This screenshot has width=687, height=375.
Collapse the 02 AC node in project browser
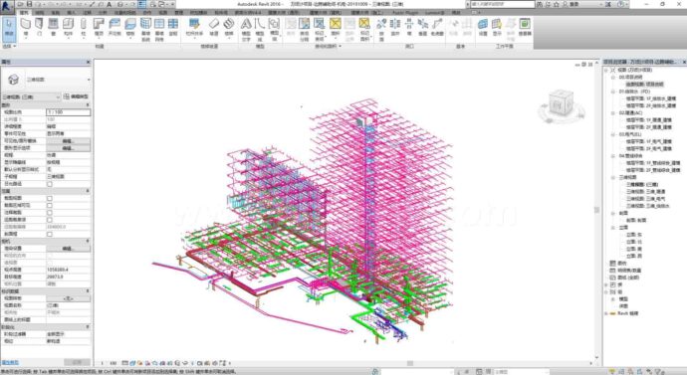613,112
